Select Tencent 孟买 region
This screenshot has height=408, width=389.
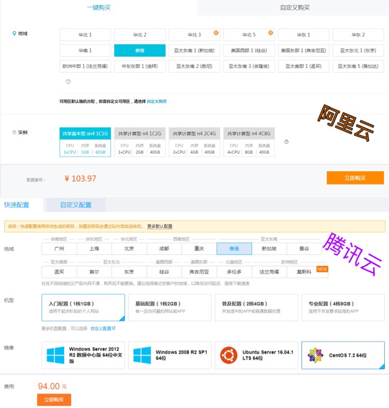tap(59, 272)
